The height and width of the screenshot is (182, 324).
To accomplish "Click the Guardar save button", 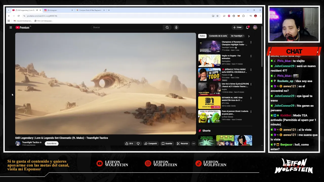I will click(167, 144).
